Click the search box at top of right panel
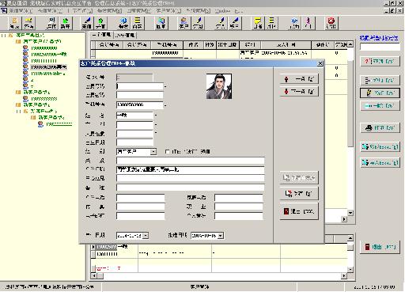405x292 pixels. pyautogui.click(x=380, y=47)
